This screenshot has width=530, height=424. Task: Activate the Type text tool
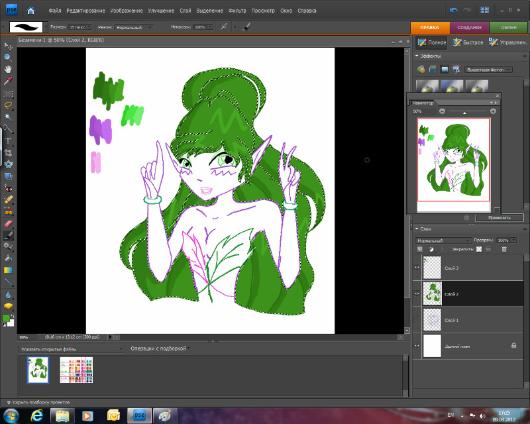pyautogui.click(x=9, y=140)
